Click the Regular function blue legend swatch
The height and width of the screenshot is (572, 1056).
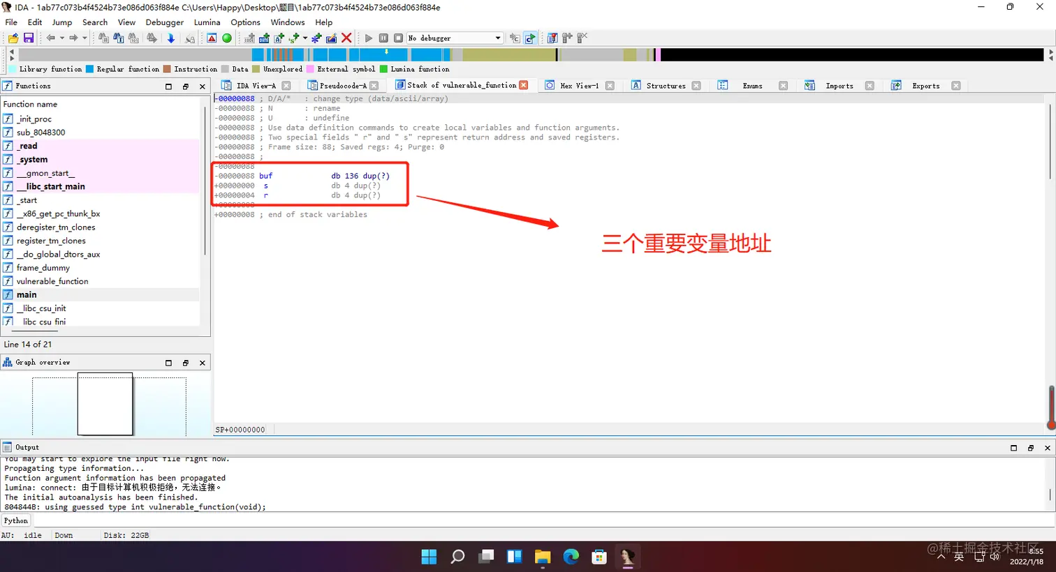click(x=89, y=69)
